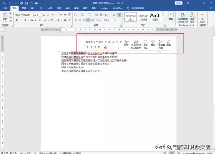
Task: Toggle Italic in the ribbon Font group
Action: click(21, 20)
